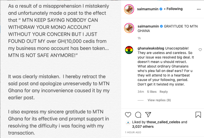View the 5 likes on comment

pos(152,92)
